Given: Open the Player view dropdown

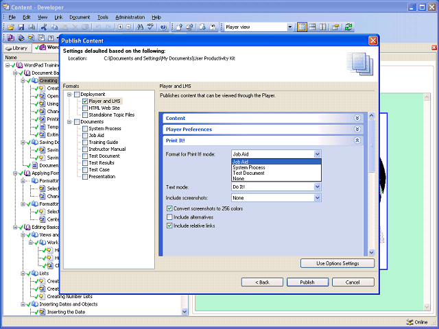Looking at the screenshot, I should point(290,27).
